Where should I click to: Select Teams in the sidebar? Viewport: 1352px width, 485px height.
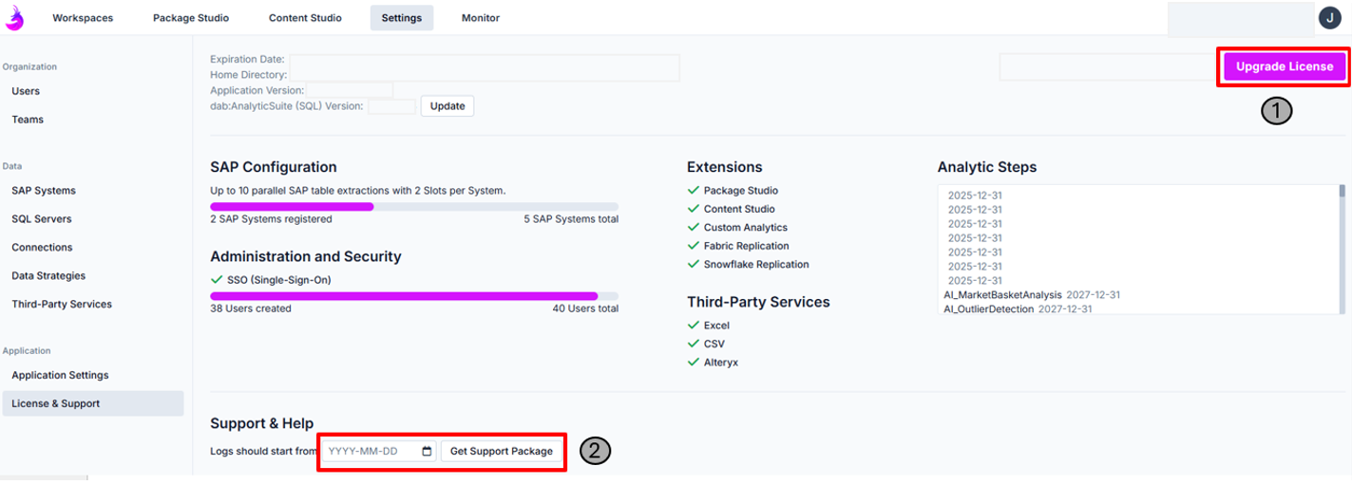pos(28,120)
